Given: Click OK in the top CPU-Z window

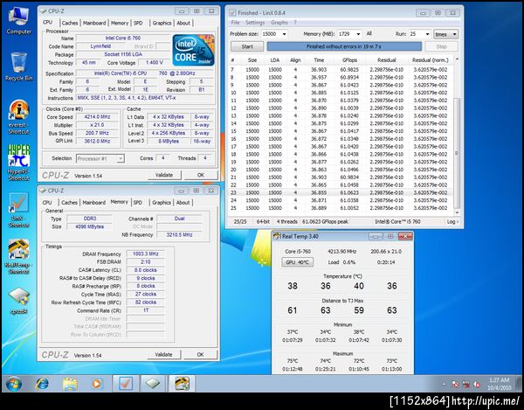Looking at the screenshot, I should (201, 175).
